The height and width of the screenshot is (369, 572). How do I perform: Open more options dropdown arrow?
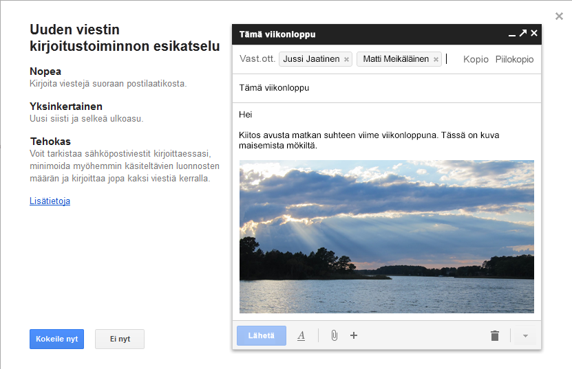pos(525,335)
